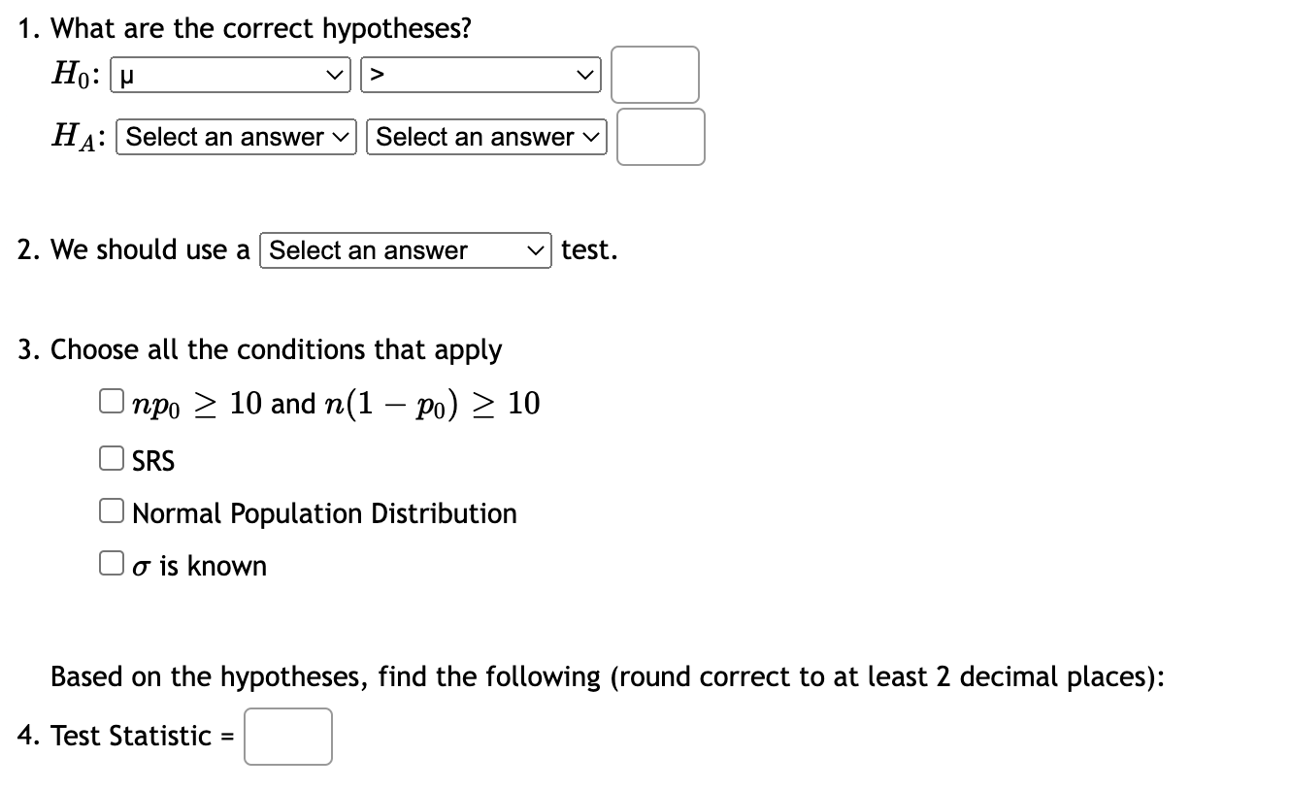This screenshot has width=1291, height=790.
Task: Check the np0 ≥ 10 condition checkbox
Action: [x=111, y=399]
